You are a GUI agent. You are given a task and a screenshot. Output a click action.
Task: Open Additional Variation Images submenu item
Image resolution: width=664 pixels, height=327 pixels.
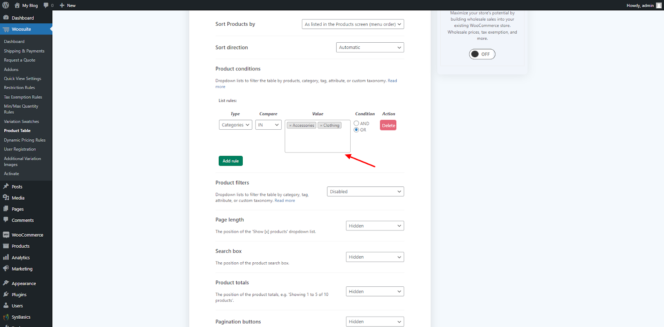click(x=22, y=162)
